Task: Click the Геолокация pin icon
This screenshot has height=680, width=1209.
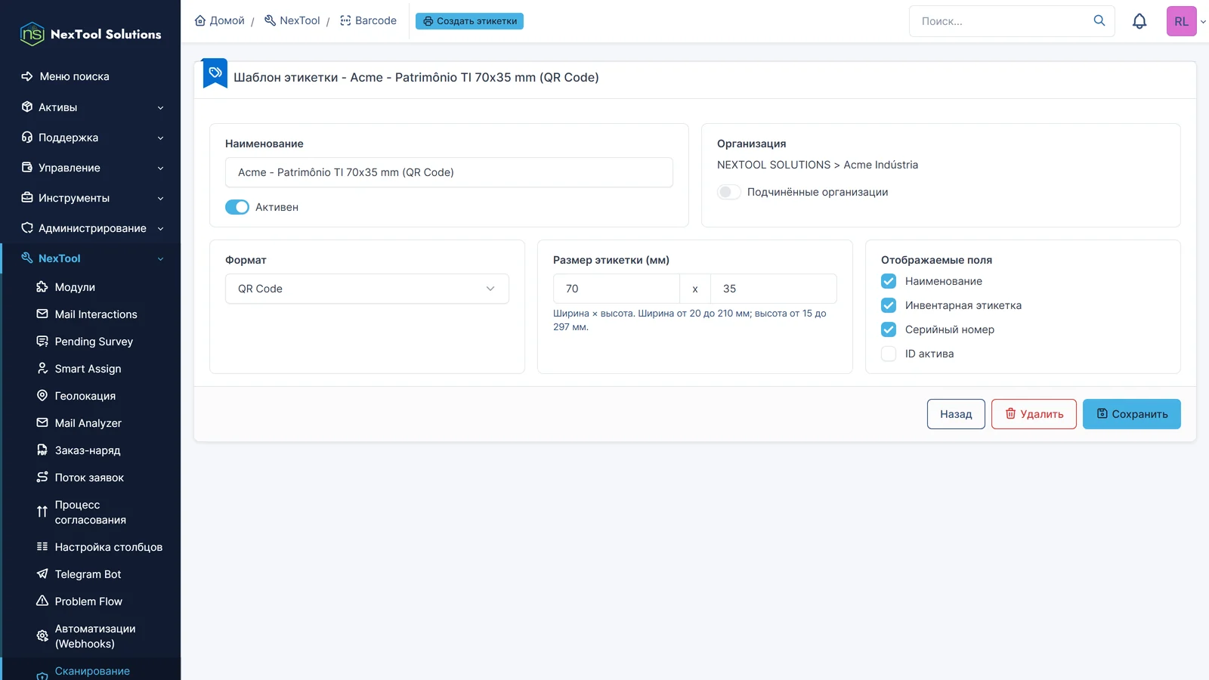Action: [42, 396]
